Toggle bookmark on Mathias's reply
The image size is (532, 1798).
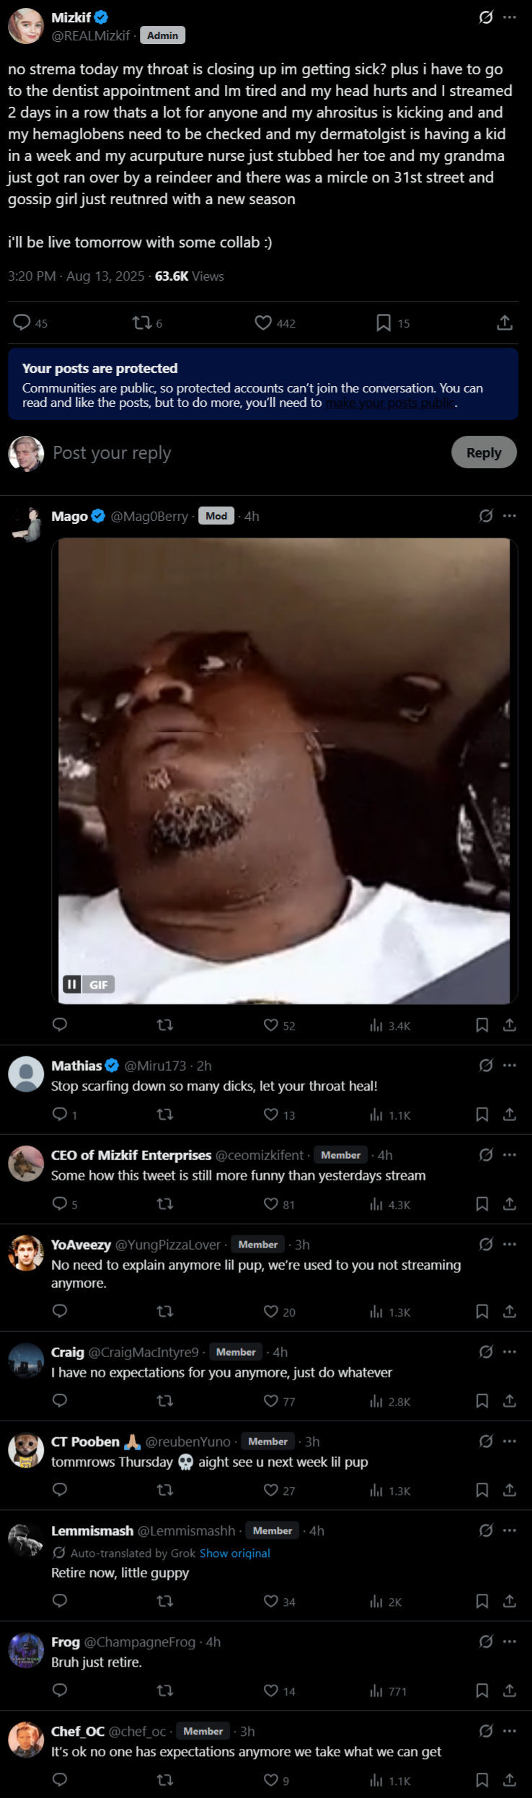coord(482,1114)
